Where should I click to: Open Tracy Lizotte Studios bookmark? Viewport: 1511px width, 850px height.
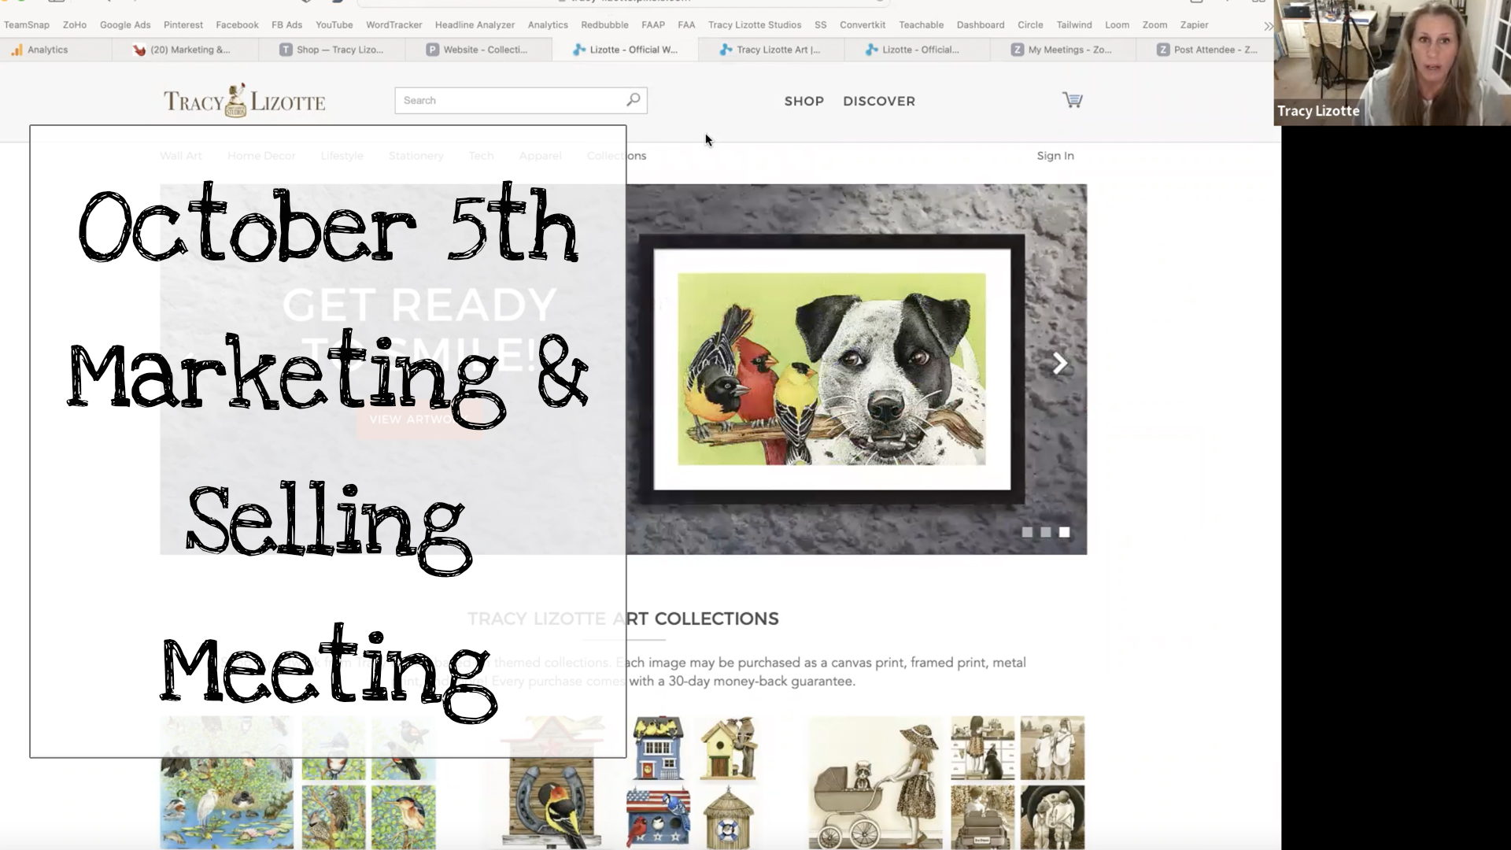(x=755, y=25)
